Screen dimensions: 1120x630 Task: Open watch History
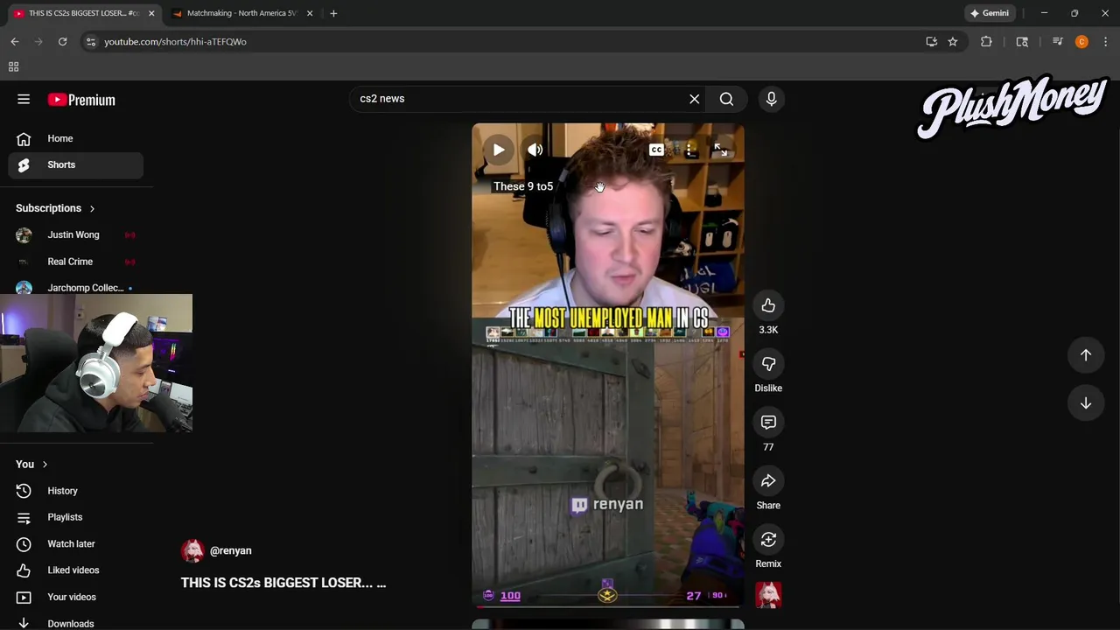click(76, 491)
